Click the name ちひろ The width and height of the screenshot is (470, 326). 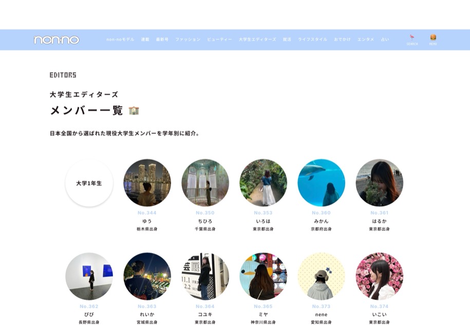205,221
